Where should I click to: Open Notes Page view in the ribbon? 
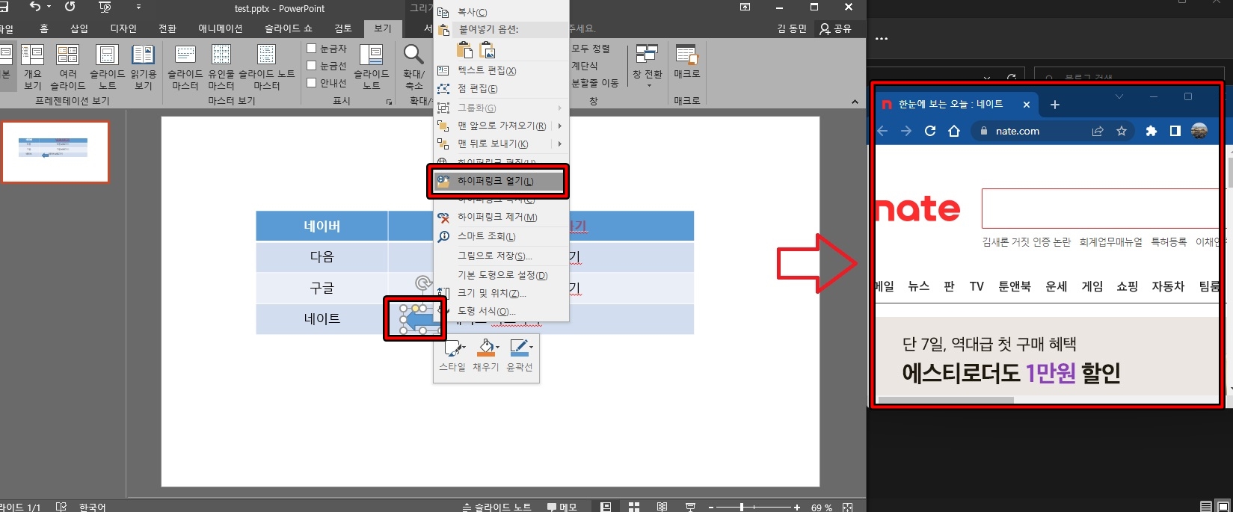108,67
